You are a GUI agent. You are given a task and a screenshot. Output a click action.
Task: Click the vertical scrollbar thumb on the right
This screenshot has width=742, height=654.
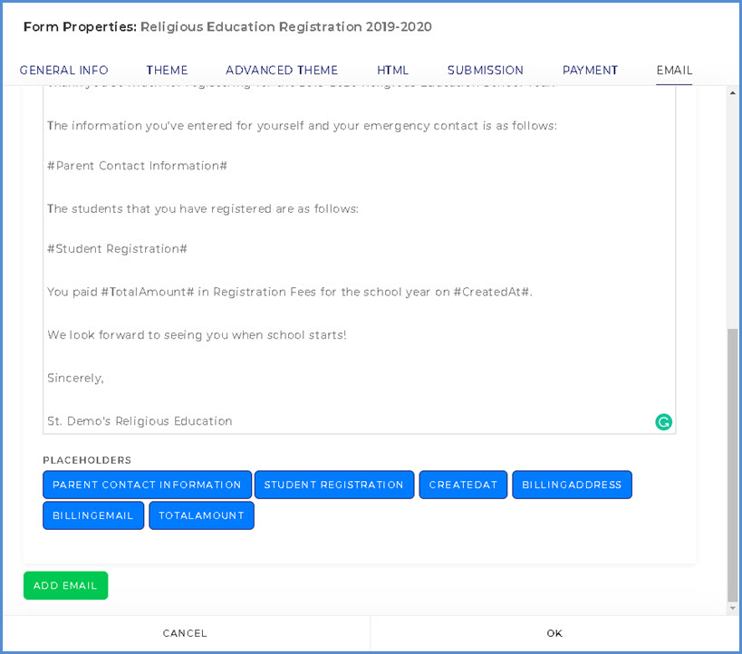[x=732, y=462]
